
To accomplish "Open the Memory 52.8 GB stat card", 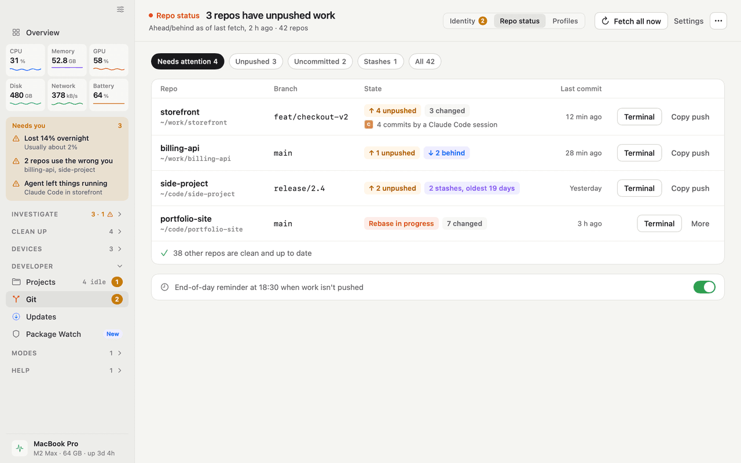I will [67, 60].
